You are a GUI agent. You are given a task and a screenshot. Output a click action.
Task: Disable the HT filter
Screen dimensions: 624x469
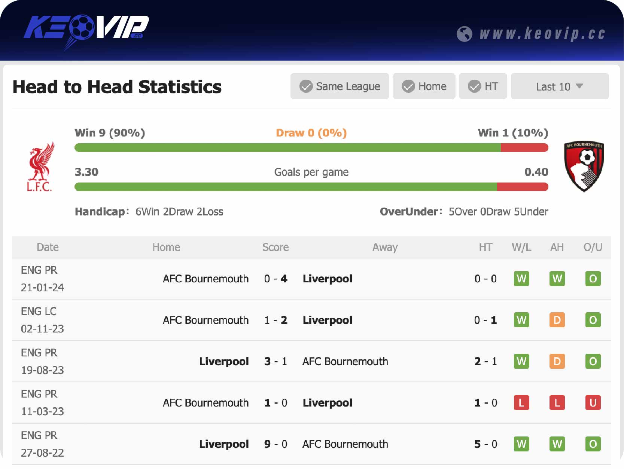pos(483,86)
